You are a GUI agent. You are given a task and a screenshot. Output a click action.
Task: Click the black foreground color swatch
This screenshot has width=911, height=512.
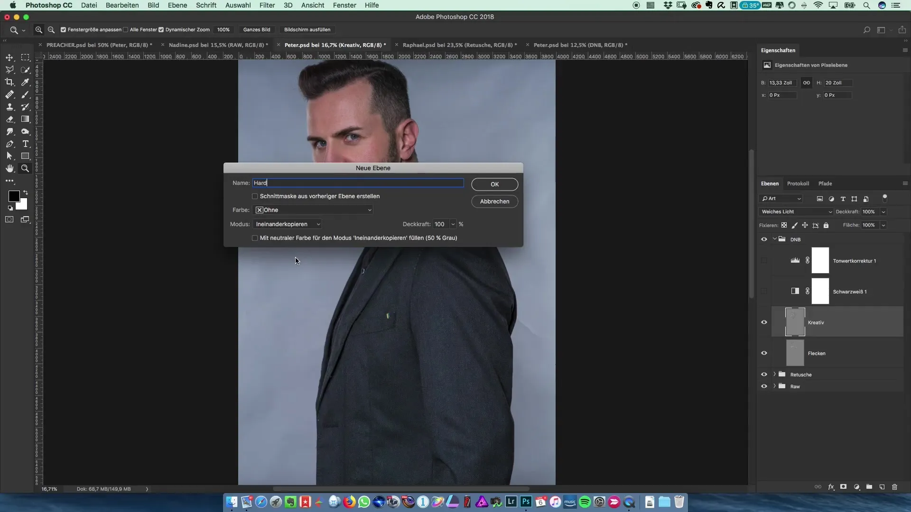coord(13,196)
